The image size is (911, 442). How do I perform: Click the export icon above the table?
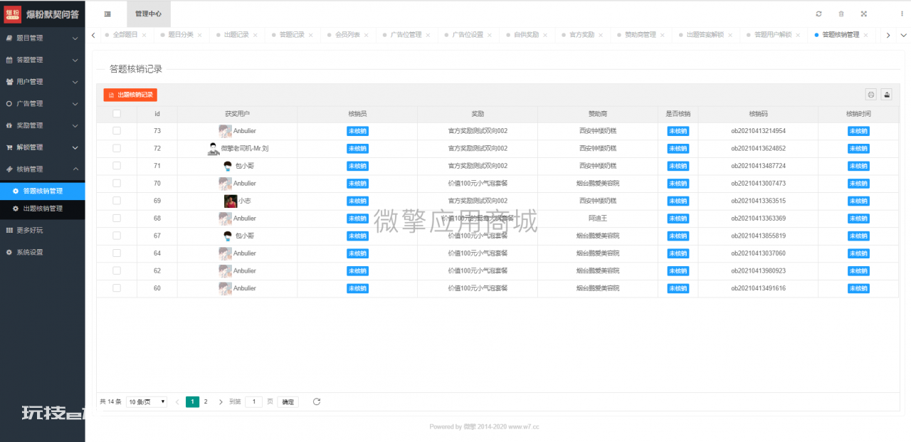[x=887, y=95]
